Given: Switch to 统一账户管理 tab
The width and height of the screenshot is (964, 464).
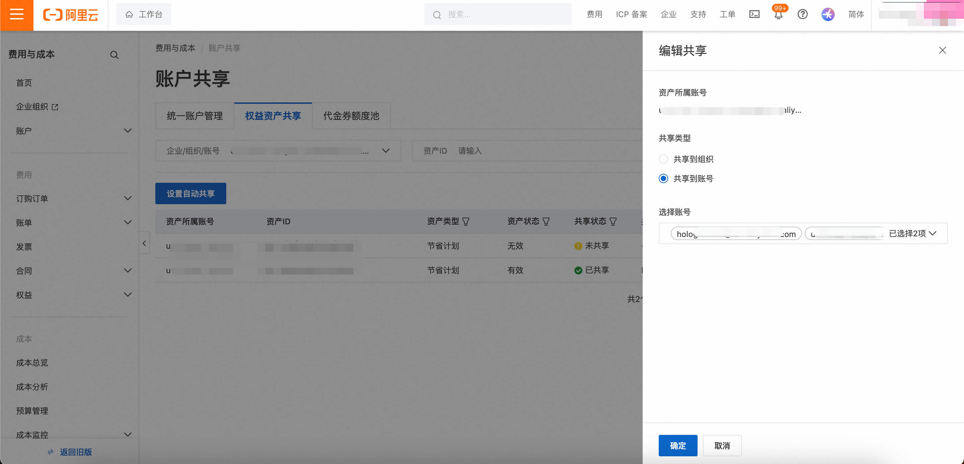Looking at the screenshot, I should [x=194, y=116].
